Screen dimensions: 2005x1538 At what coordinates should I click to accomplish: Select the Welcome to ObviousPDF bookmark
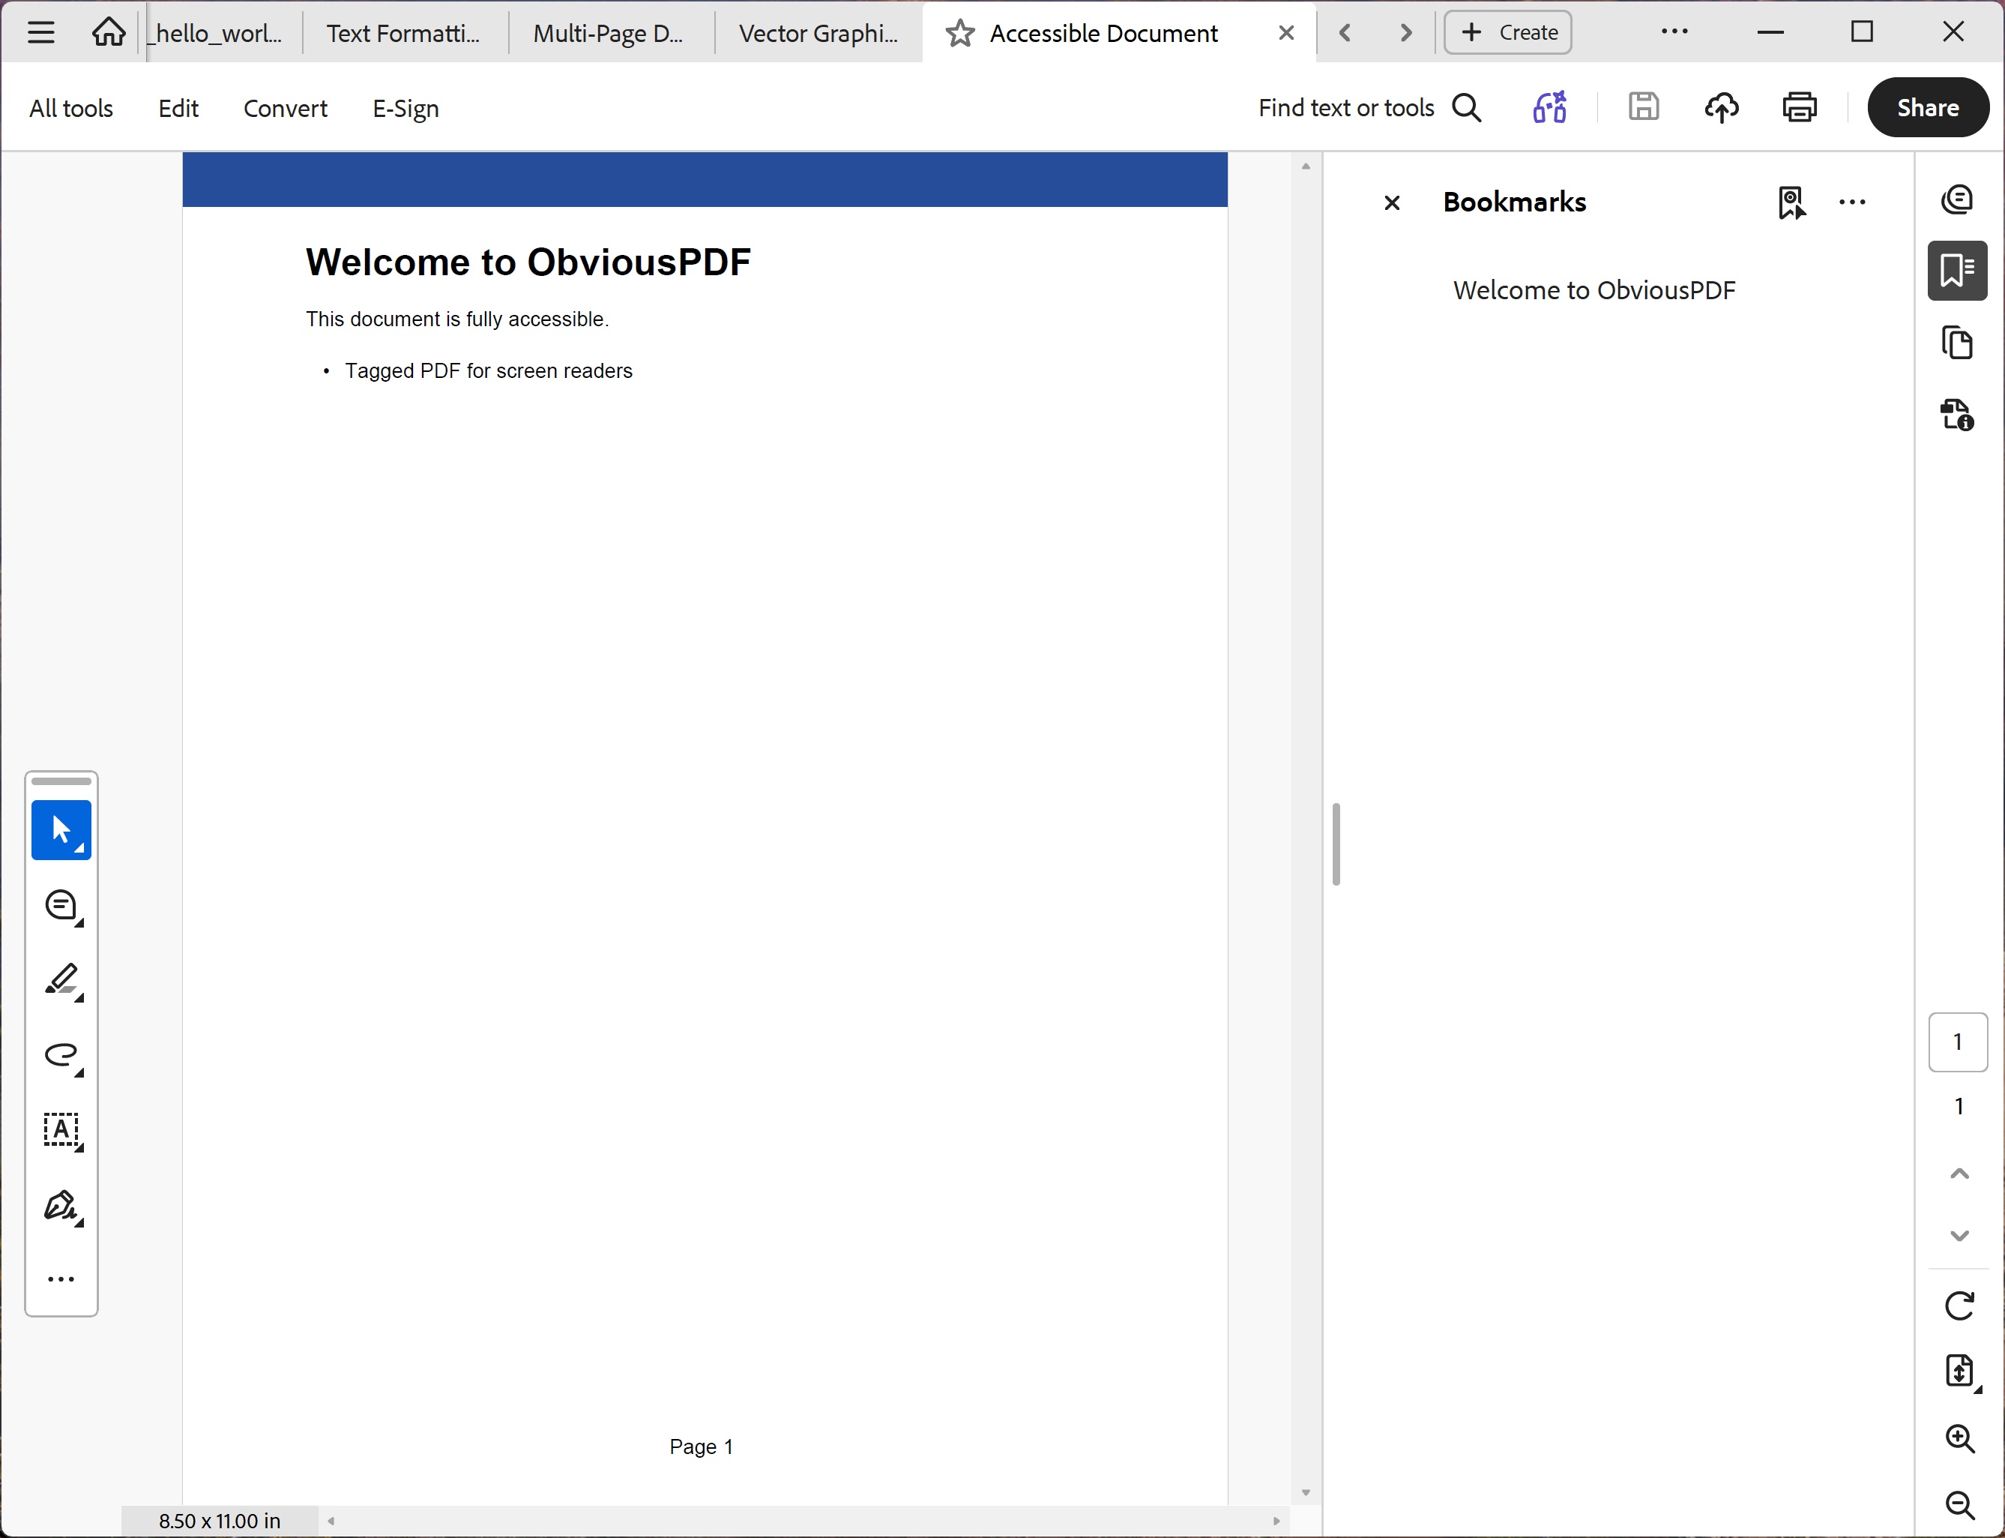point(1594,290)
